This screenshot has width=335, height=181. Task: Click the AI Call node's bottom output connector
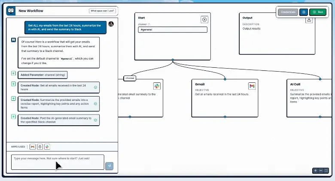point(320,117)
